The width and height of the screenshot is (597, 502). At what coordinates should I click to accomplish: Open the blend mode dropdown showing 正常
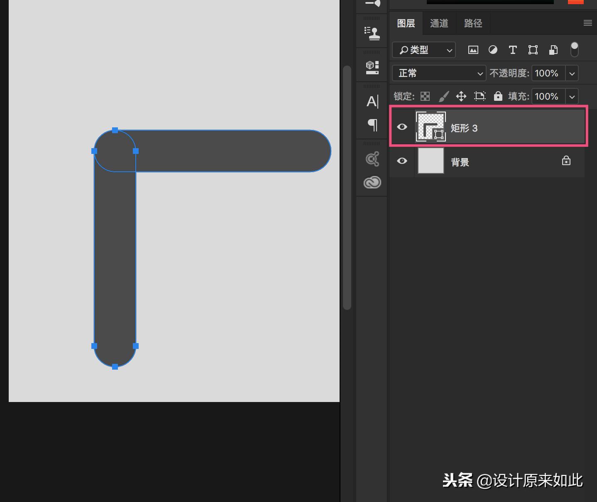click(438, 73)
